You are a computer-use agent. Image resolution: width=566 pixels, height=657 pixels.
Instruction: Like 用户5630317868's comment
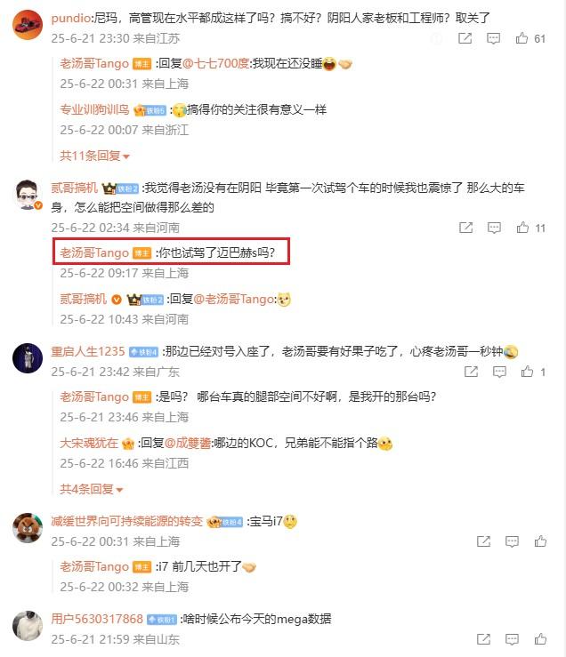click(540, 639)
